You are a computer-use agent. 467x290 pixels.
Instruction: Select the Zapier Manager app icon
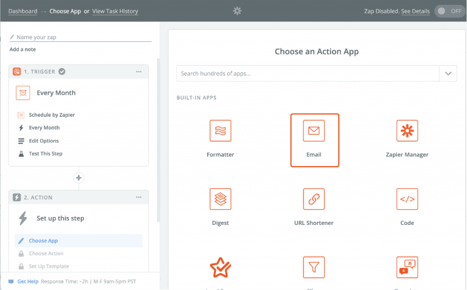pos(407,131)
